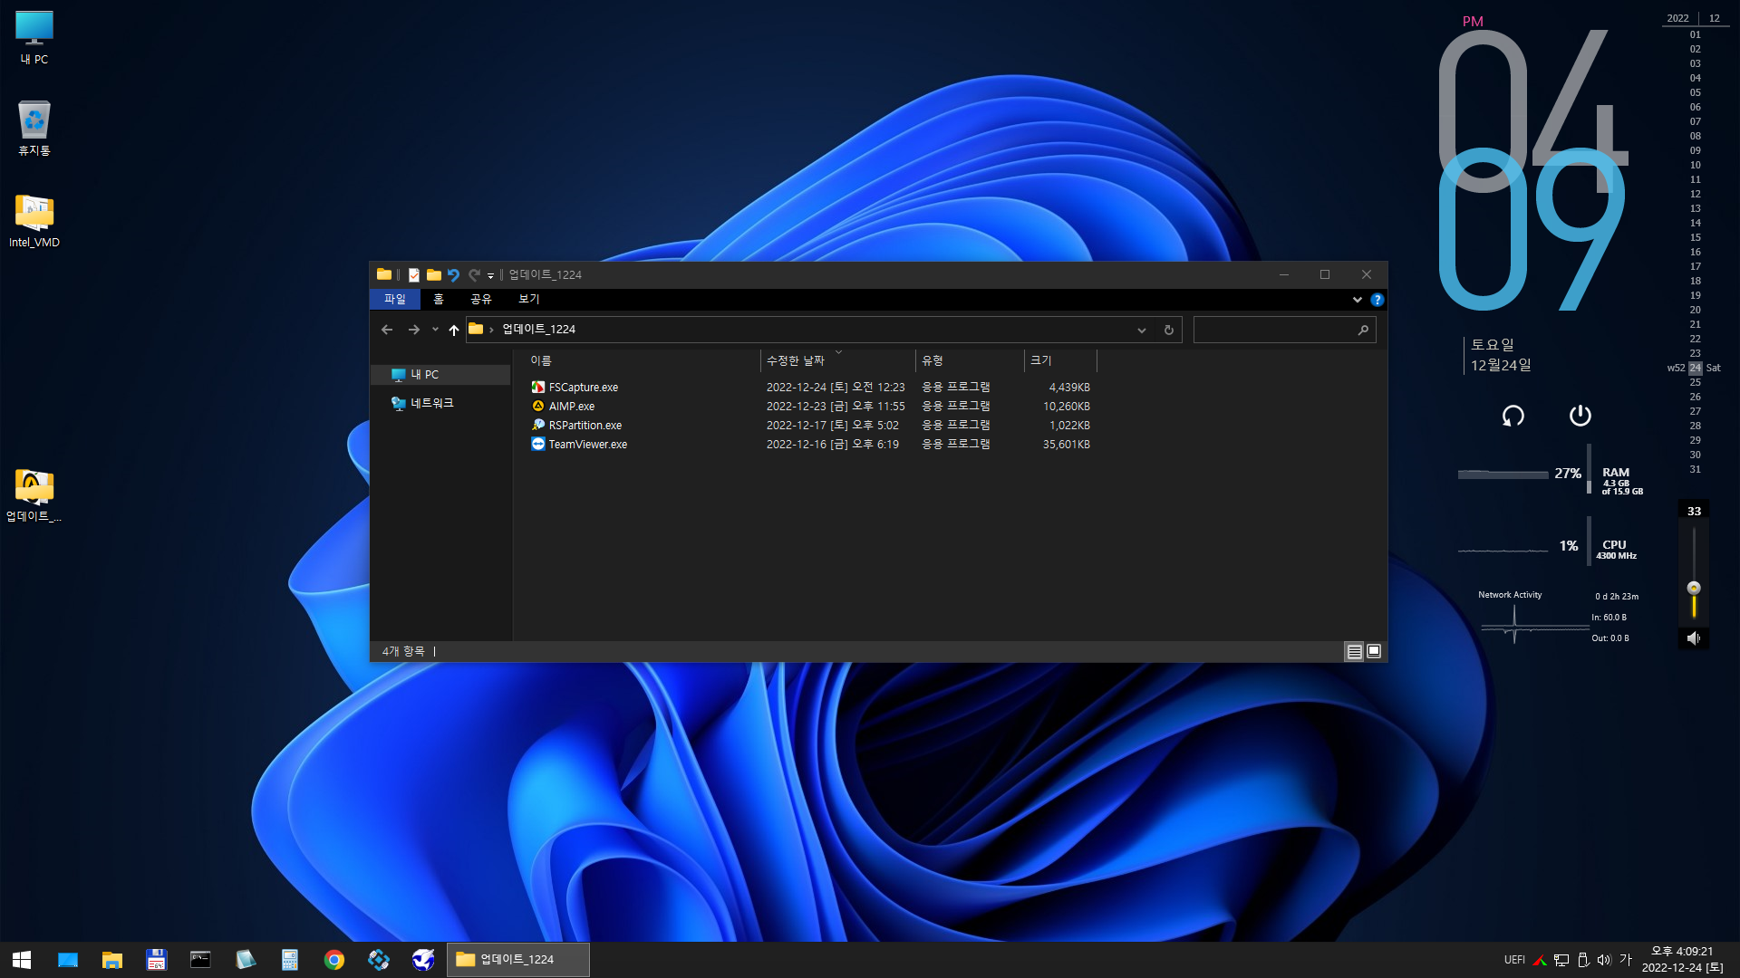This screenshot has height=978, width=1740.
Task: Click the redo arrow in Explorer title bar
Action: (x=474, y=274)
